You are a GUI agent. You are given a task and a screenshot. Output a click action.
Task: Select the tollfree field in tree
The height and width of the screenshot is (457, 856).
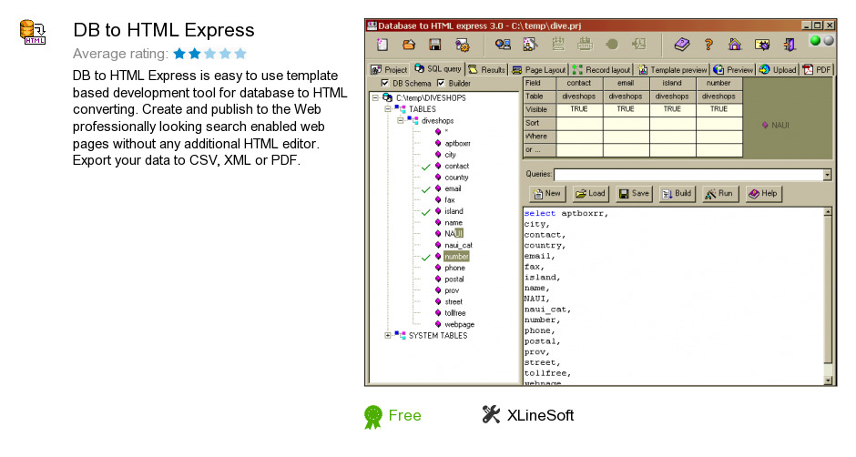click(454, 313)
